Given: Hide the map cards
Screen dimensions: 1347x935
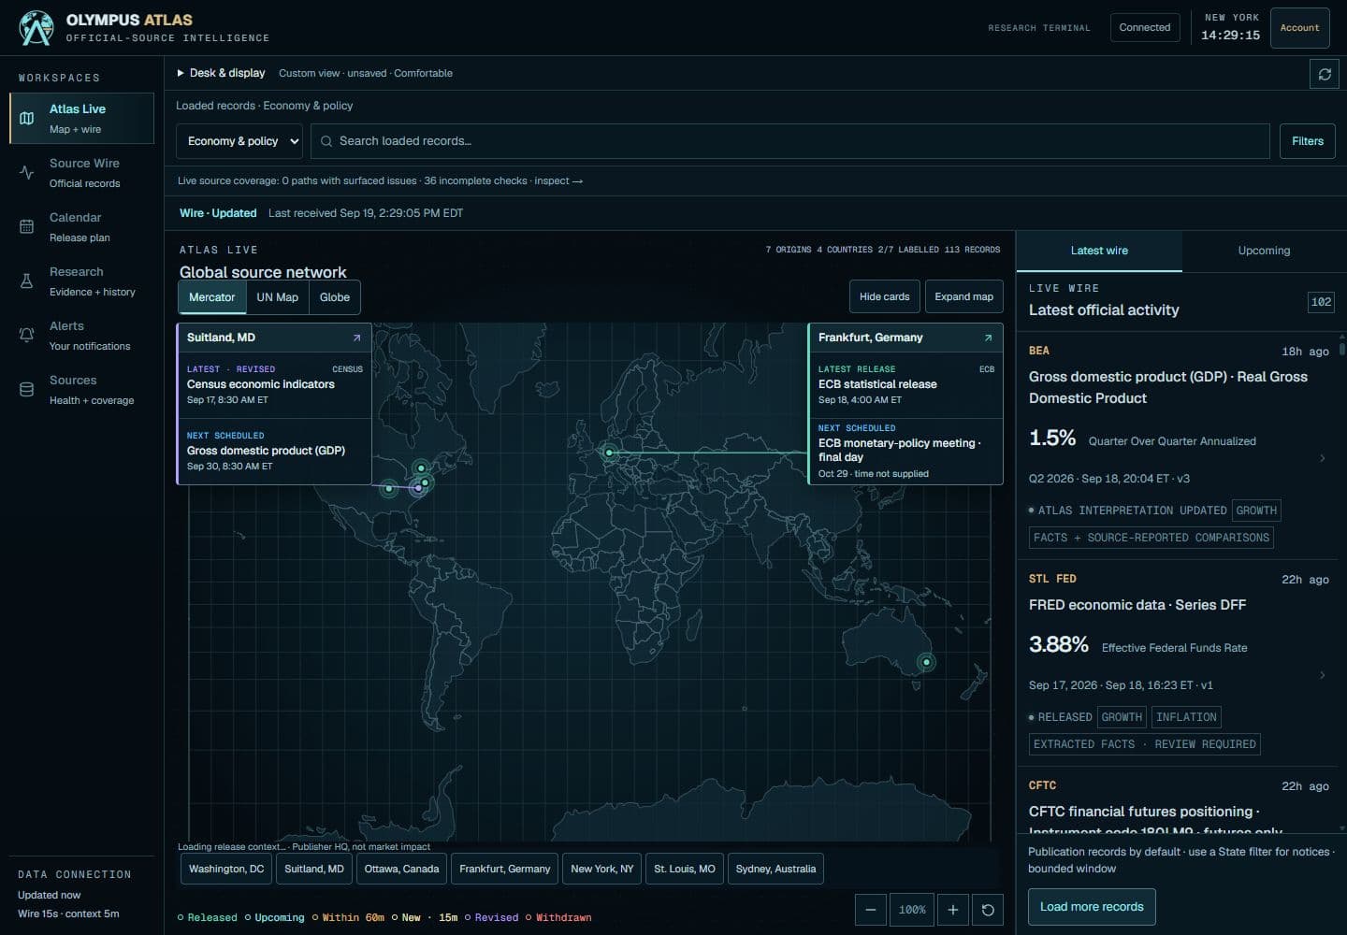Looking at the screenshot, I should (884, 296).
